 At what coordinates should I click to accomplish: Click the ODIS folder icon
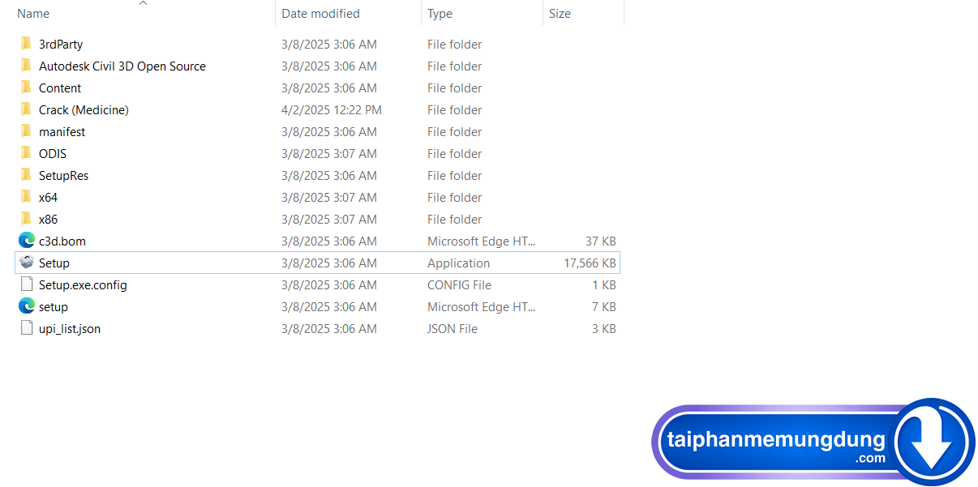point(26,153)
